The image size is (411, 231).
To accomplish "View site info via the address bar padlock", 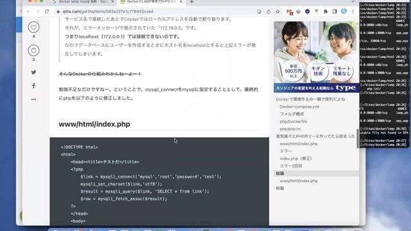I will pyautogui.click(x=58, y=12).
